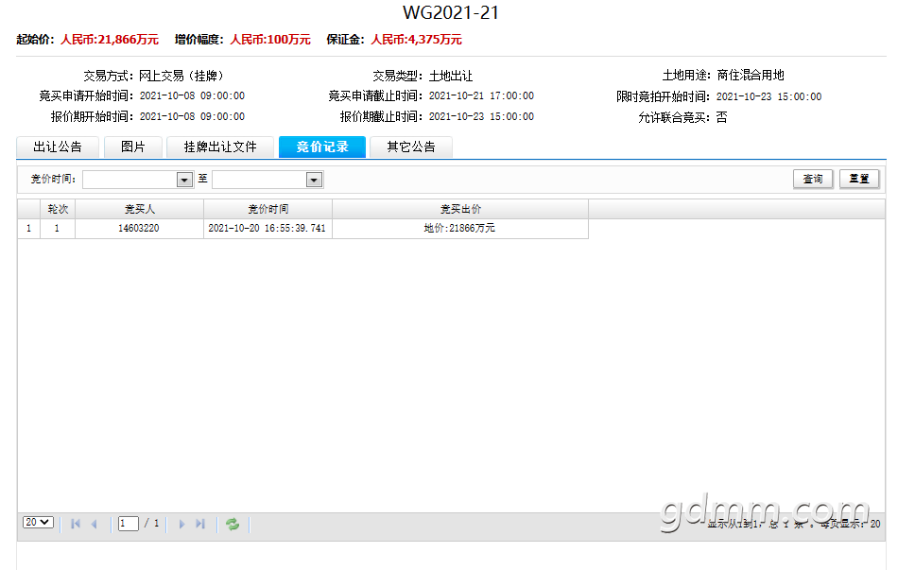Focus the page number input box
The height and width of the screenshot is (570, 915).
pyautogui.click(x=129, y=524)
